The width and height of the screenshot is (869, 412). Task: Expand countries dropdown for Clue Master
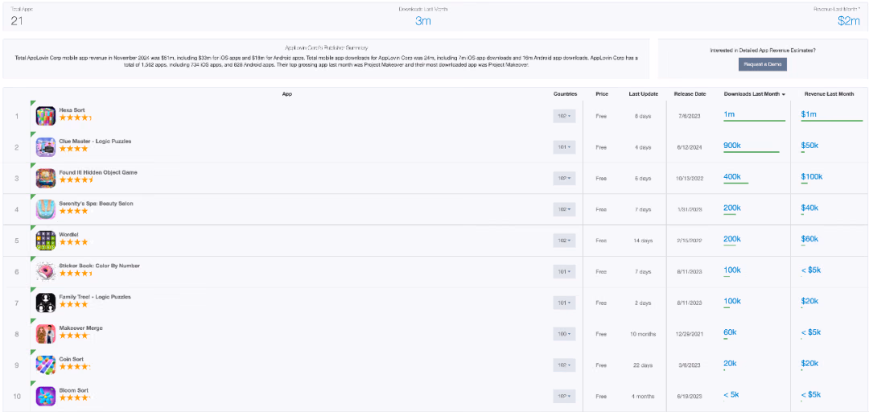564,147
